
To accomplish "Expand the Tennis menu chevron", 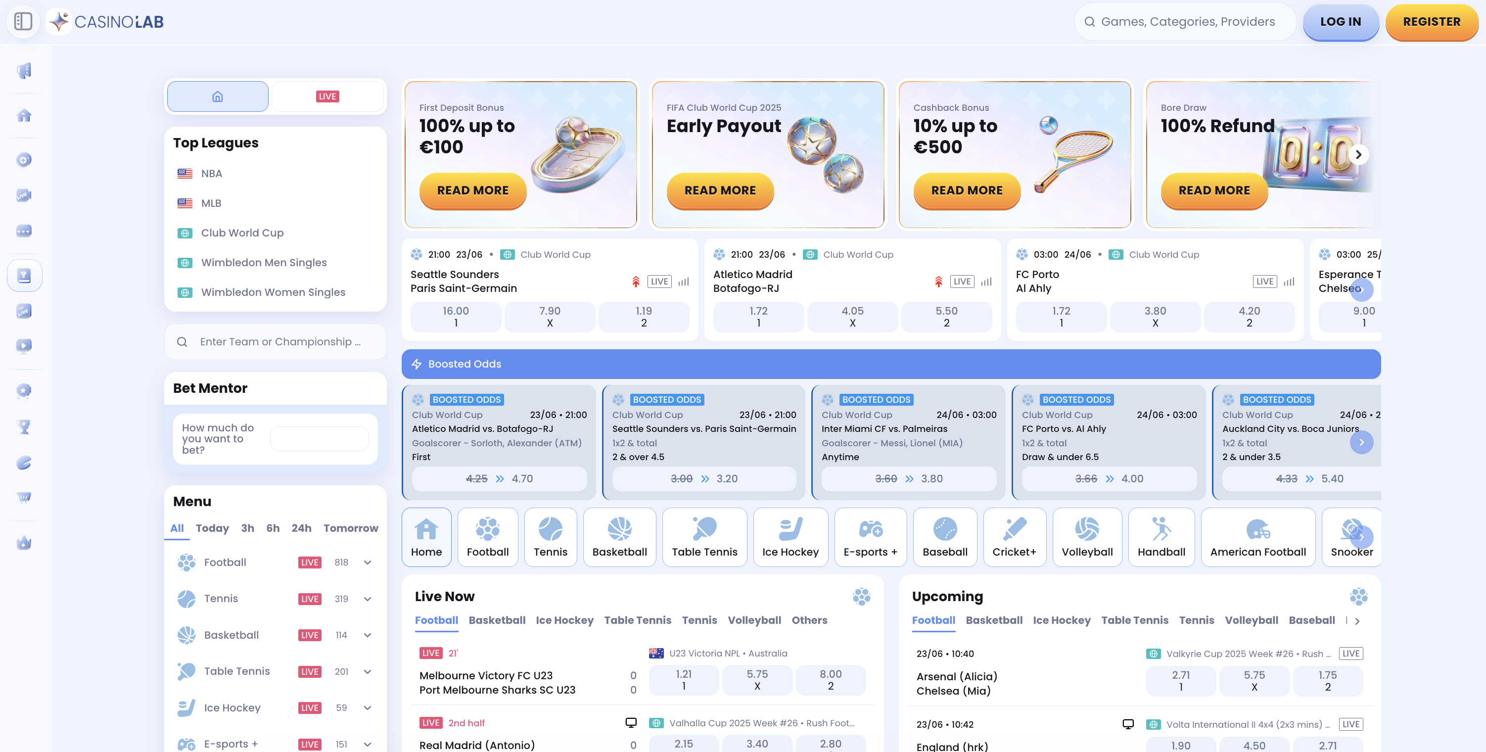I will (x=368, y=599).
